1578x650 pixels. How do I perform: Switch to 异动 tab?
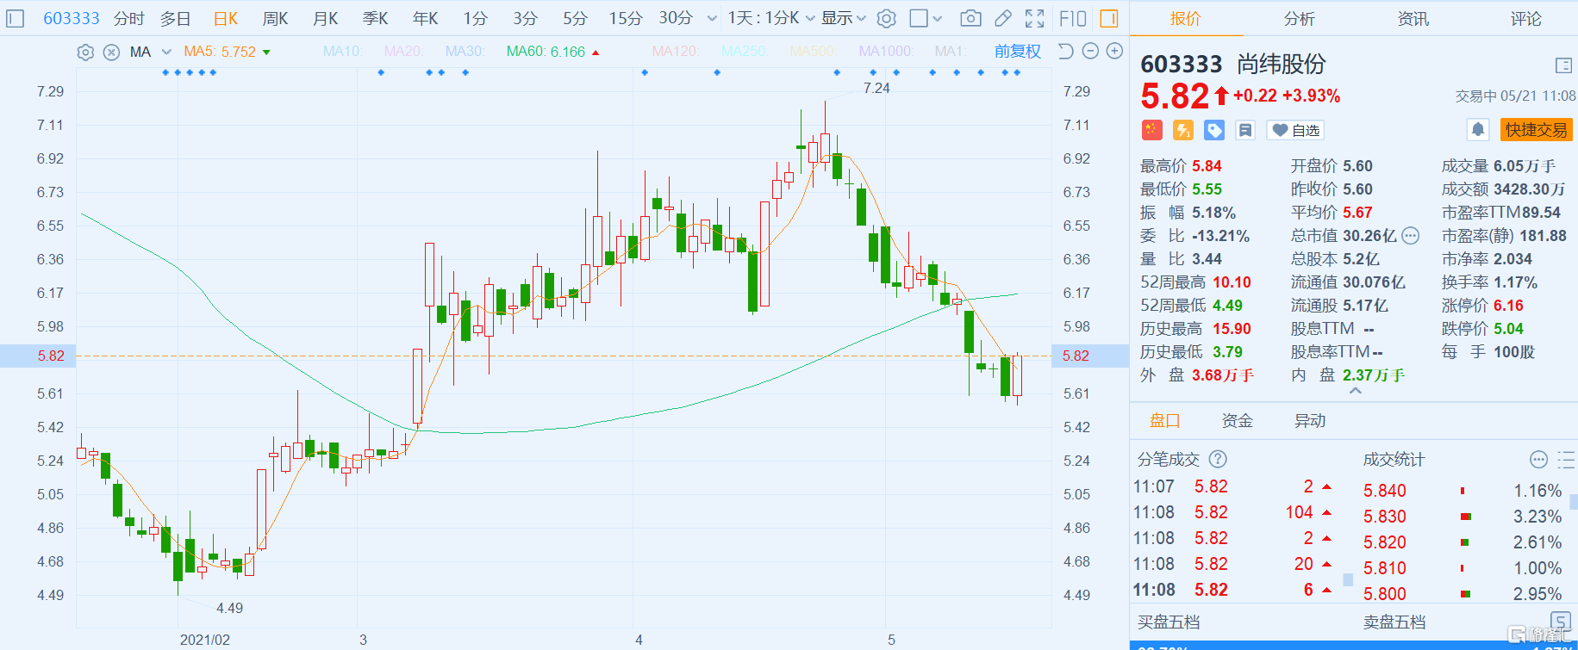point(1309,420)
